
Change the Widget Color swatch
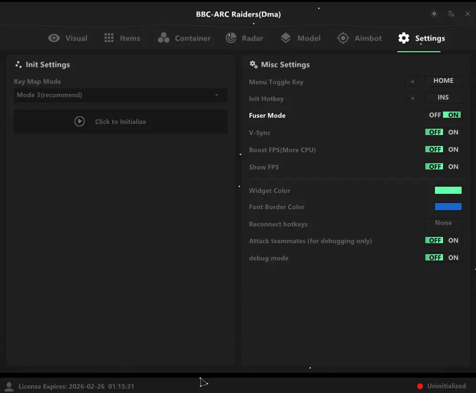point(448,190)
